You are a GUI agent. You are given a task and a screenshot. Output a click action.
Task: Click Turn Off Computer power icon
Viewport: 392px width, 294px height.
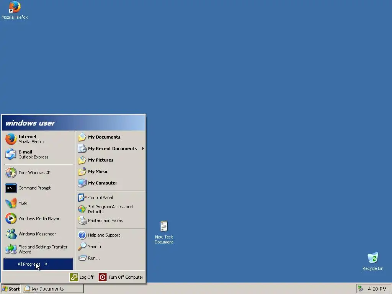[x=103, y=277]
